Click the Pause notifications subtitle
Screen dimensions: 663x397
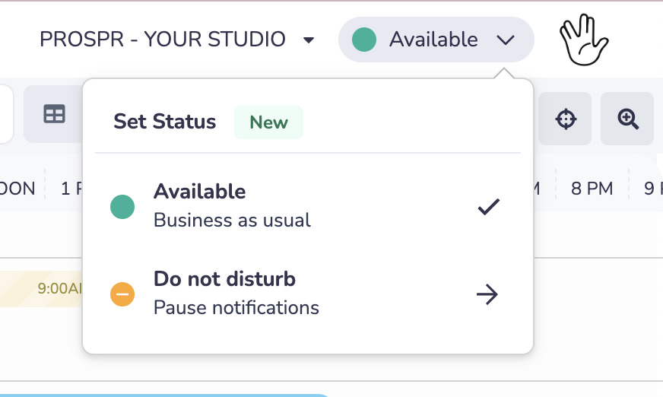click(236, 308)
